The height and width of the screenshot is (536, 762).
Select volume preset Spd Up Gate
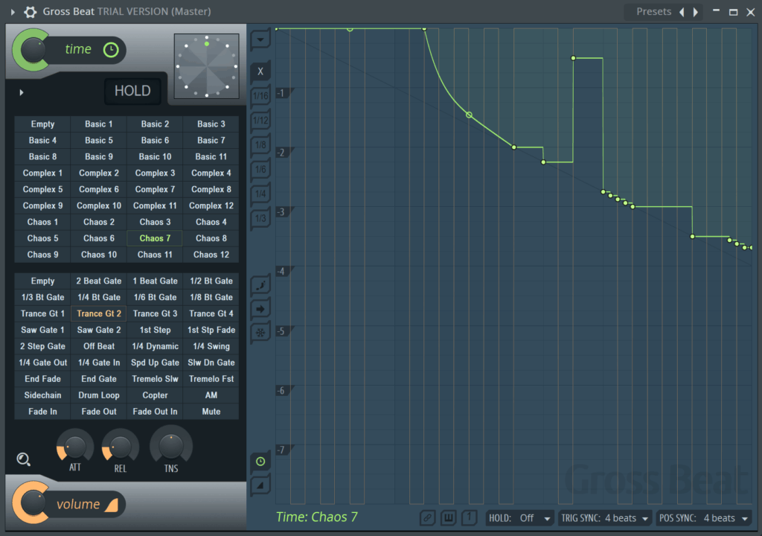click(x=155, y=363)
